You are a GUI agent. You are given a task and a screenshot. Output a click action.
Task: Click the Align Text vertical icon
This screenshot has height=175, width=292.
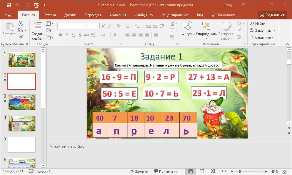[172, 30]
